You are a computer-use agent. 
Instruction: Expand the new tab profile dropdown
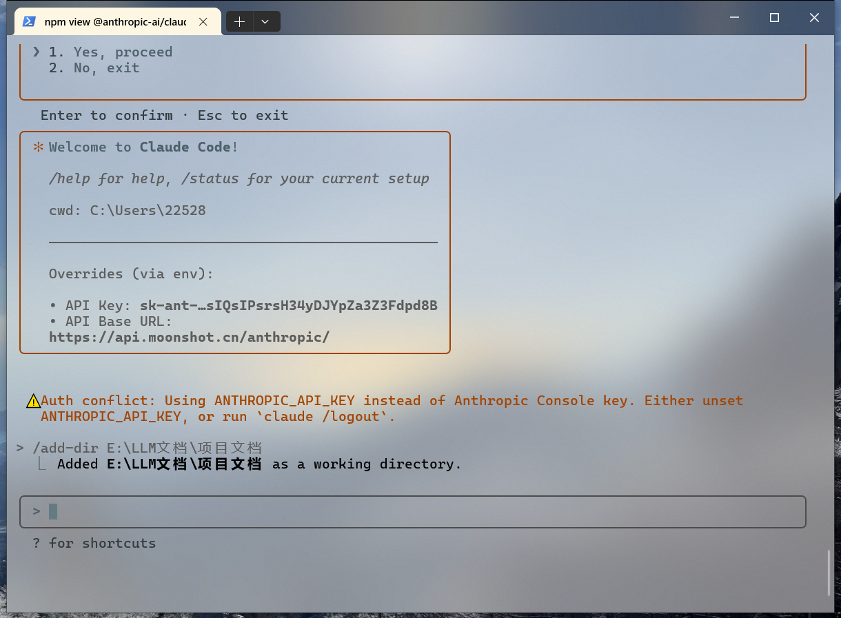(265, 21)
